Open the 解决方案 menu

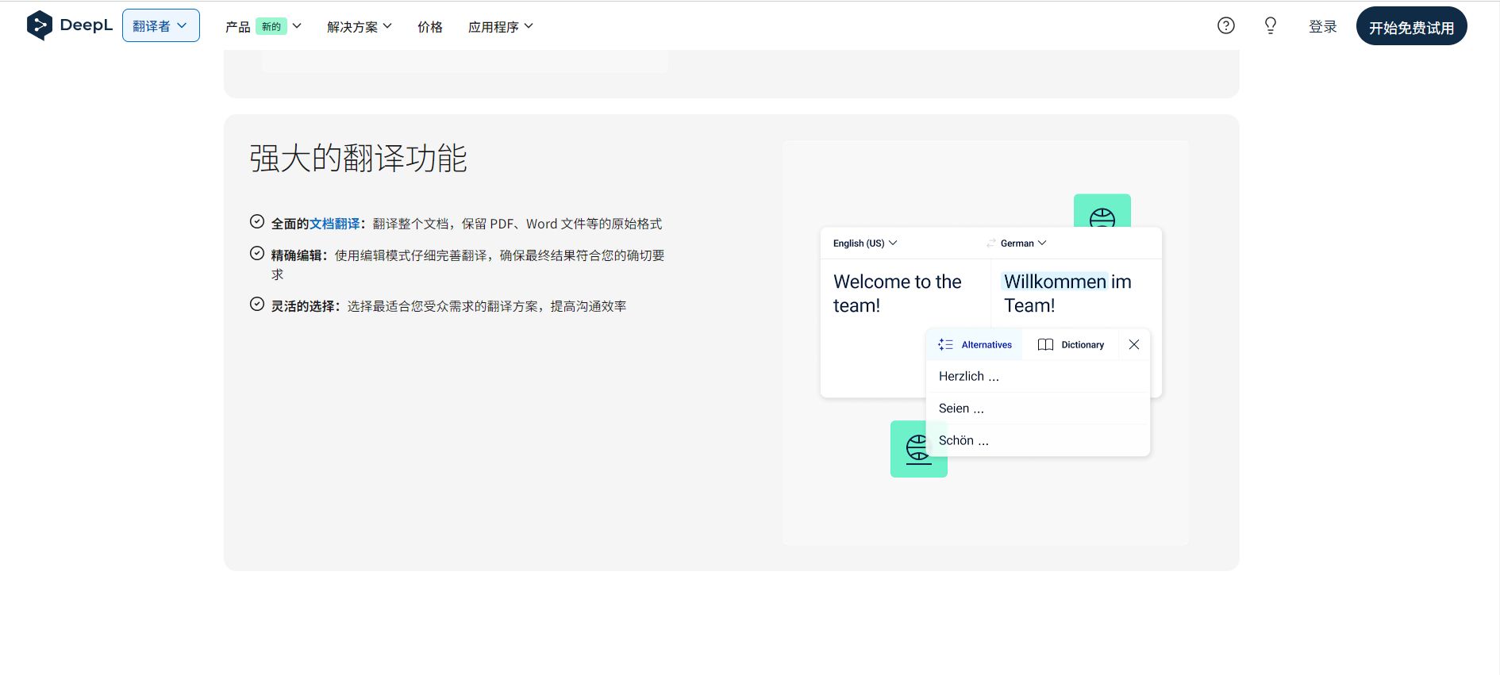pyautogui.click(x=359, y=27)
